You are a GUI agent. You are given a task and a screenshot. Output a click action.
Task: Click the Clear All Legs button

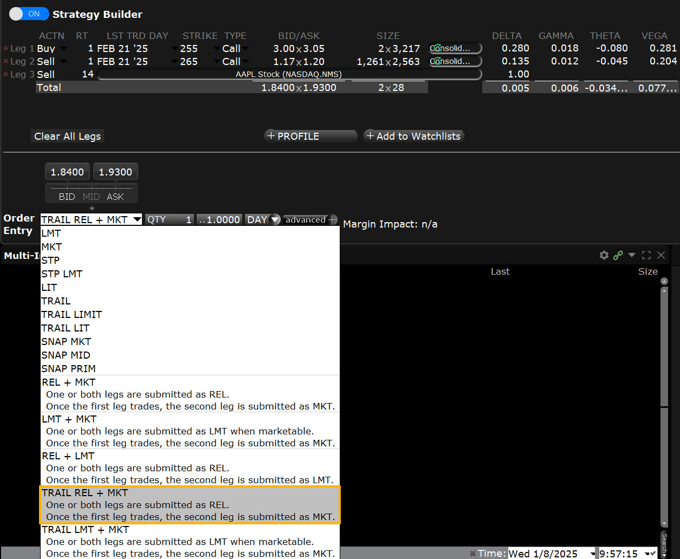pos(67,136)
